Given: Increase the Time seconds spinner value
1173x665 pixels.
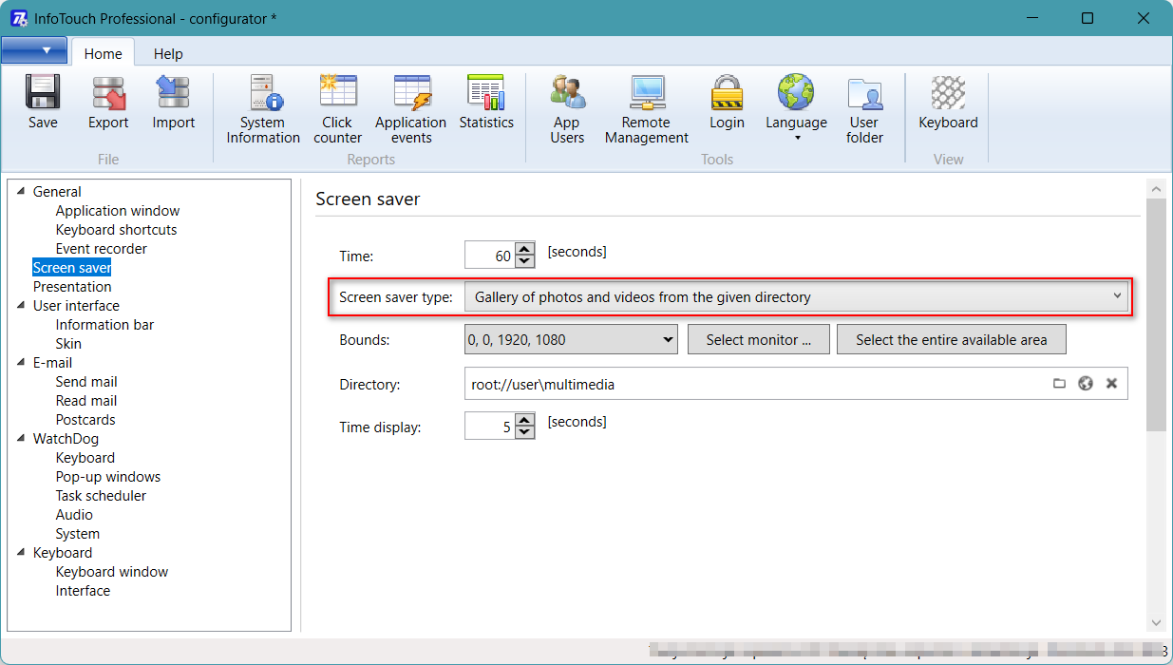Looking at the screenshot, I should [x=525, y=249].
